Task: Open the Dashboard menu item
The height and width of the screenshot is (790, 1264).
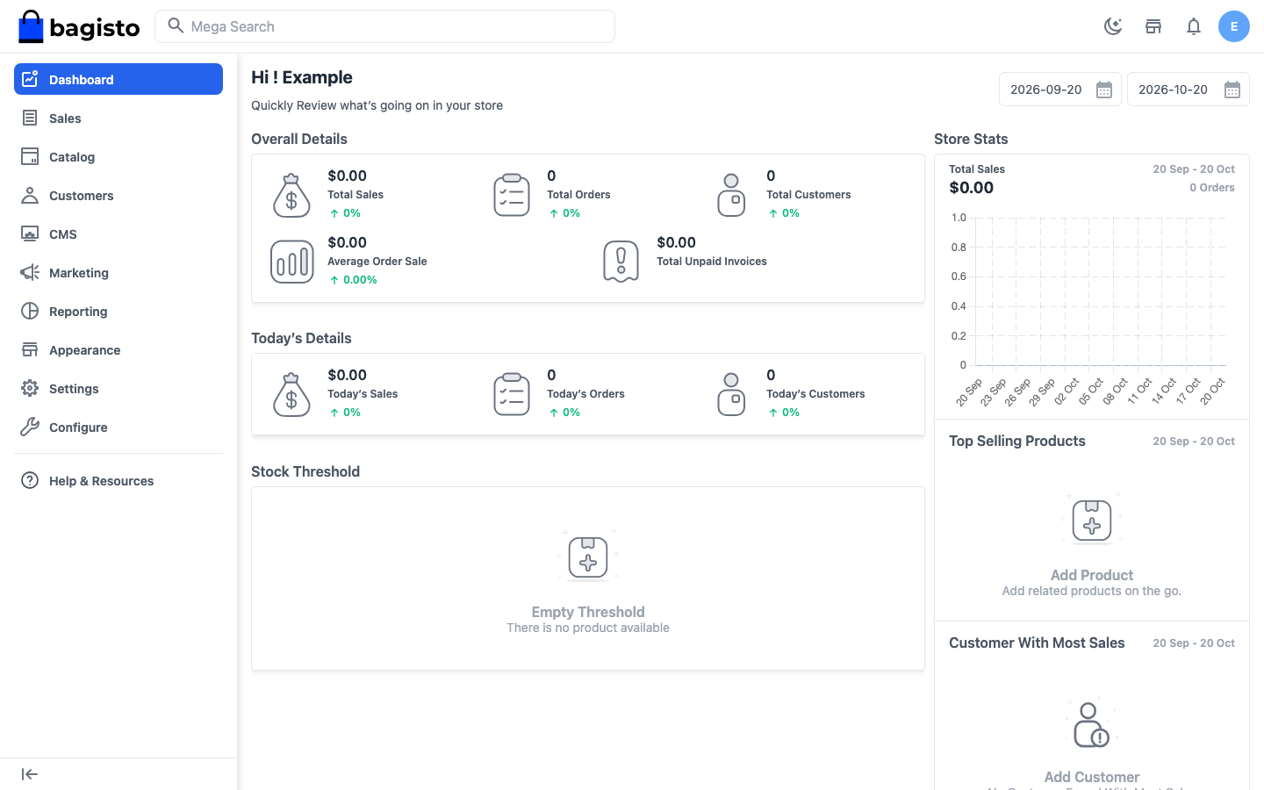Action: click(x=118, y=79)
